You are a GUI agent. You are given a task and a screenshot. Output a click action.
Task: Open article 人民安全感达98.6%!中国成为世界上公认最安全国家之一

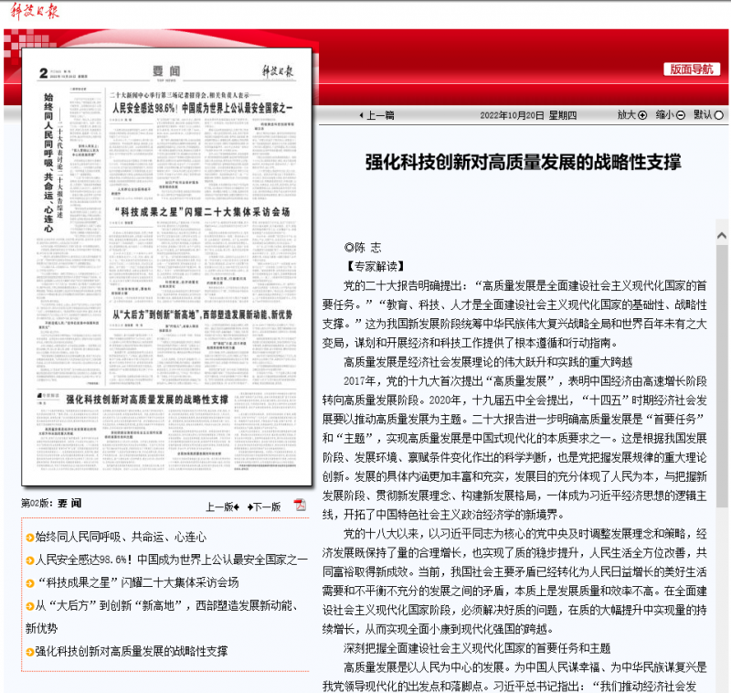coord(171,560)
